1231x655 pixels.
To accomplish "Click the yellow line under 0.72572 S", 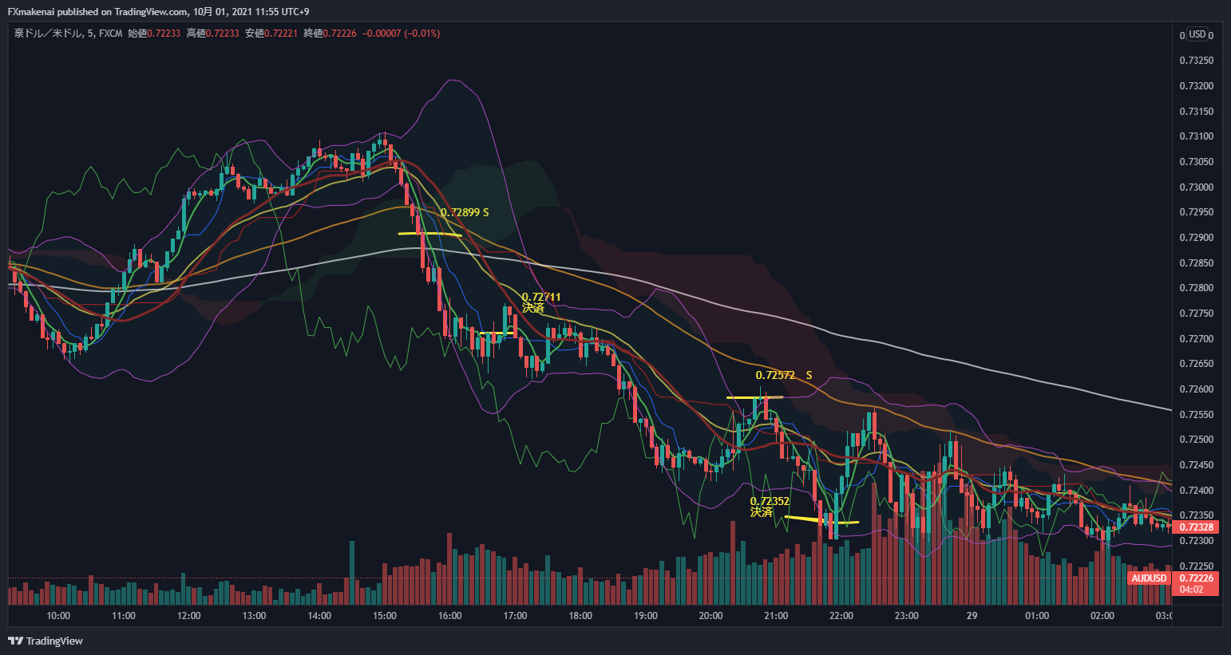I will click(x=754, y=397).
